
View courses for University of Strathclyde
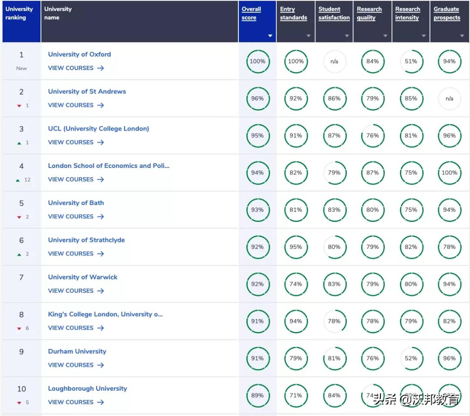click(76, 254)
